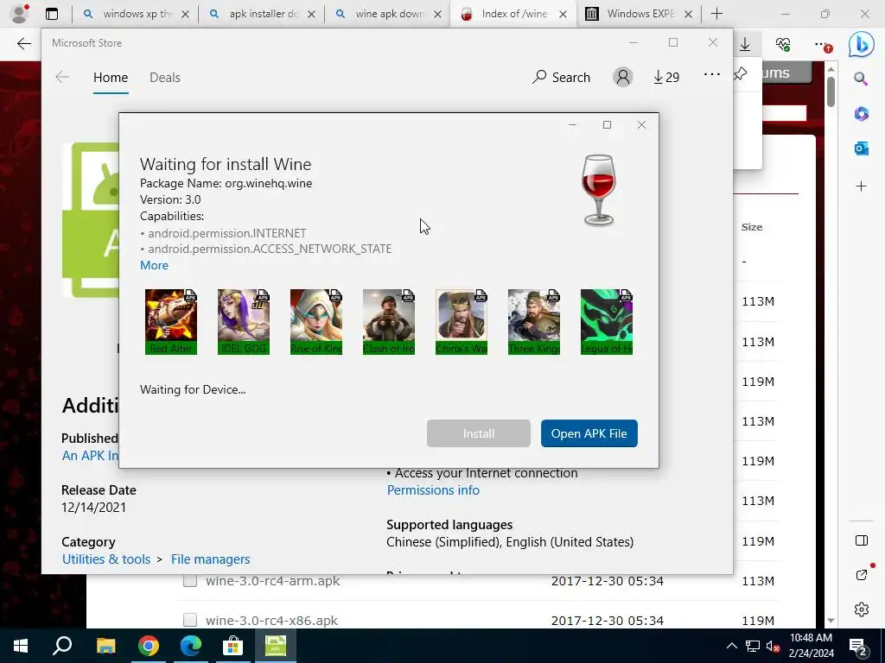Check the wine-3.0-rc4-arm.apk checkbox
This screenshot has width=885, height=663.
(190, 580)
